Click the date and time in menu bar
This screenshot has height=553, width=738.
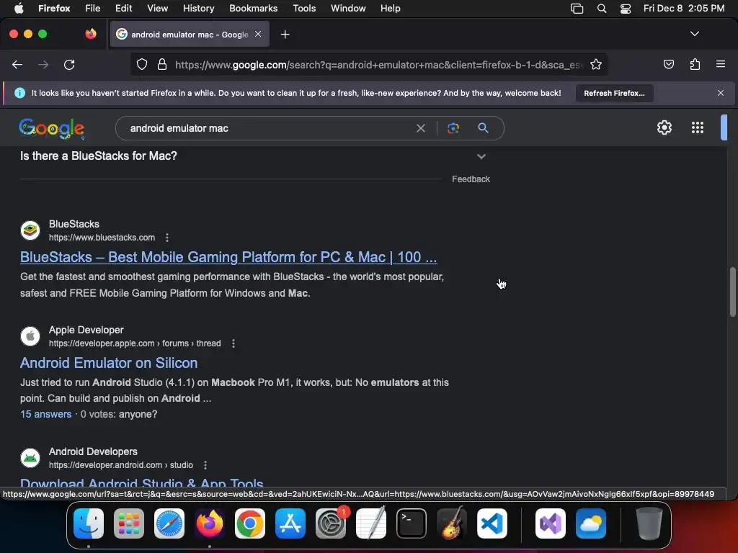[684, 9]
